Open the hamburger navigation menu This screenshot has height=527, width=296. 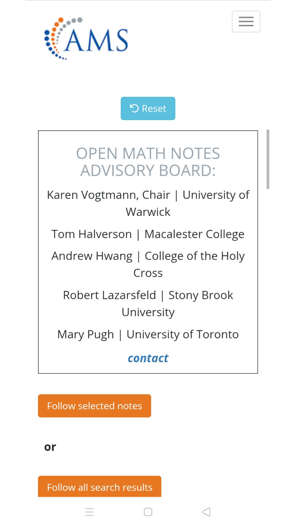click(246, 22)
